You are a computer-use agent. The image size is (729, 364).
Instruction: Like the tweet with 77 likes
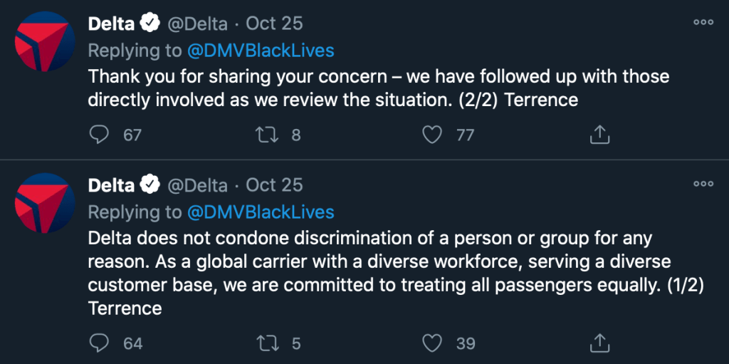pyautogui.click(x=432, y=135)
